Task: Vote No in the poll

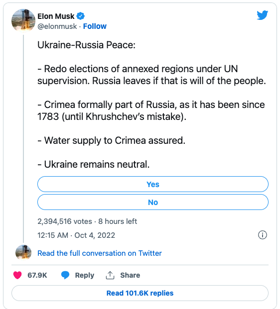Action: click(x=153, y=202)
